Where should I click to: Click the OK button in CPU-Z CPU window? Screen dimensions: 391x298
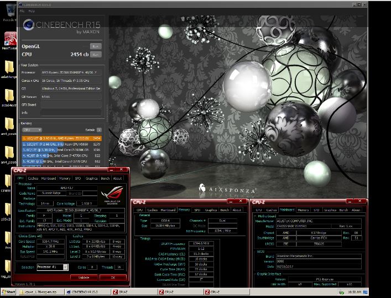click(x=113, y=278)
